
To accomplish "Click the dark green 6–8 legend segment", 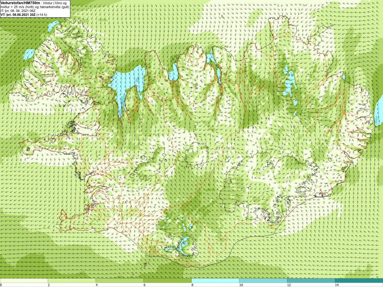I will pos(168,281).
